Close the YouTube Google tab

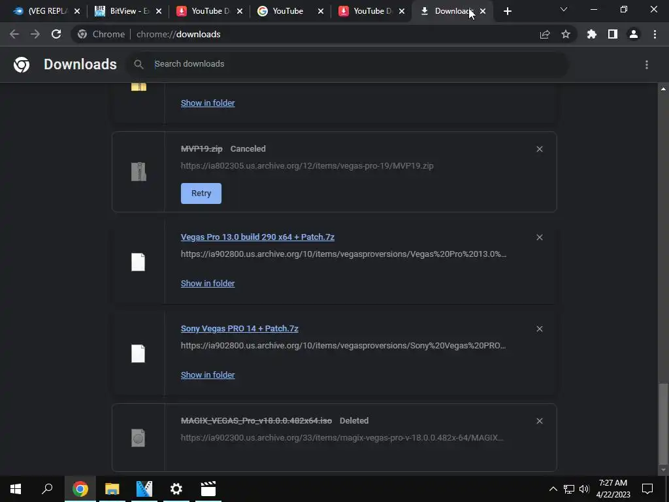[x=321, y=12]
